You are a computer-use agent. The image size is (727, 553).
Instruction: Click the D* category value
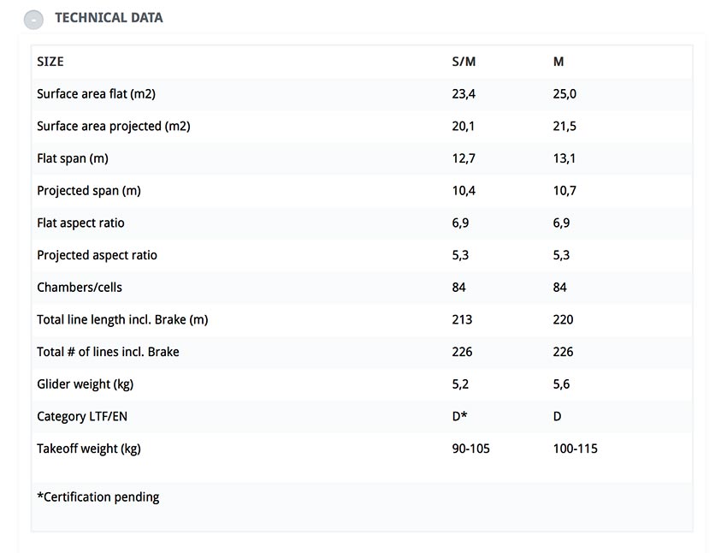click(x=459, y=417)
